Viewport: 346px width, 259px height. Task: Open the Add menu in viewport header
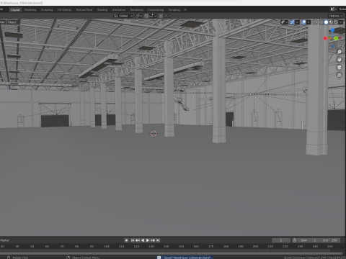pyautogui.click(x=2, y=22)
